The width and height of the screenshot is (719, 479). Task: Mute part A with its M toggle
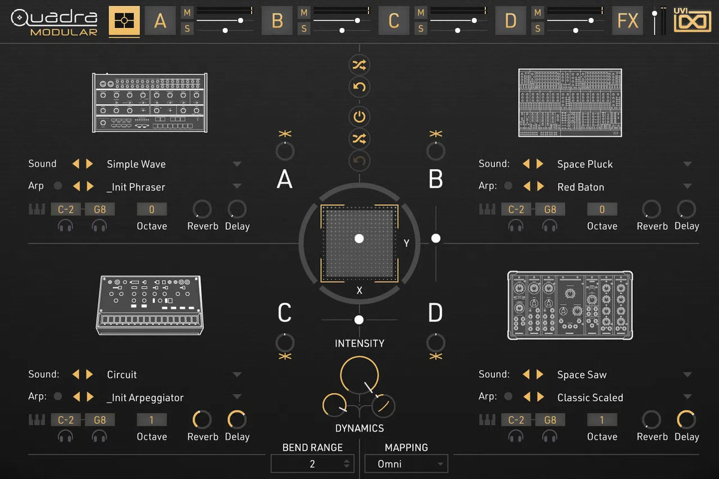(x=187, y=13)
